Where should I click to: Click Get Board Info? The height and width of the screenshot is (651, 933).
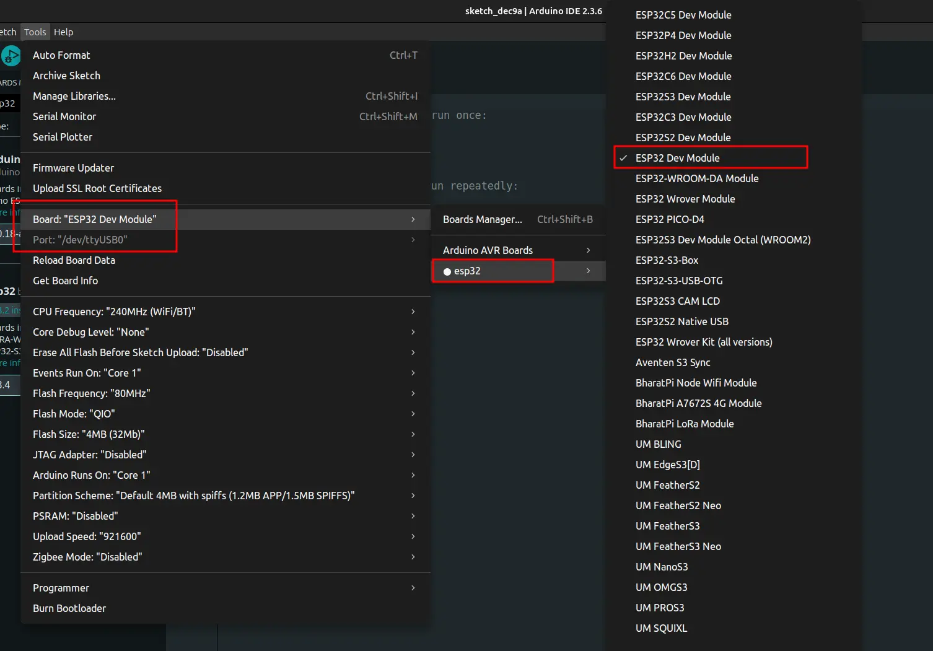click(226, 281)
